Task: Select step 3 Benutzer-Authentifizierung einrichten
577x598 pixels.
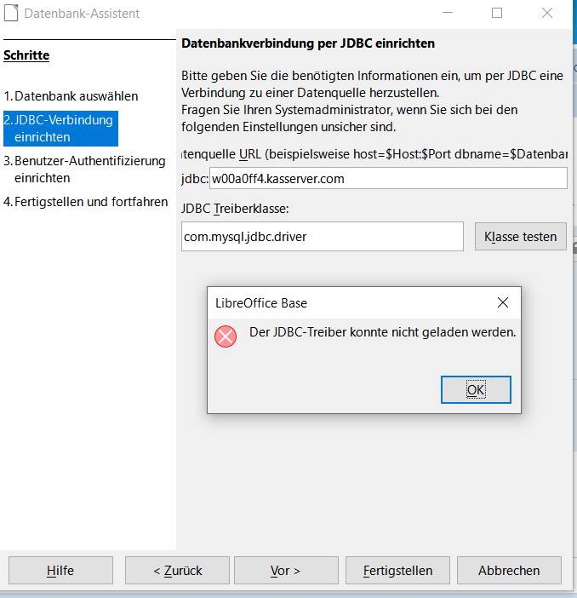Action: pos(84,170)
